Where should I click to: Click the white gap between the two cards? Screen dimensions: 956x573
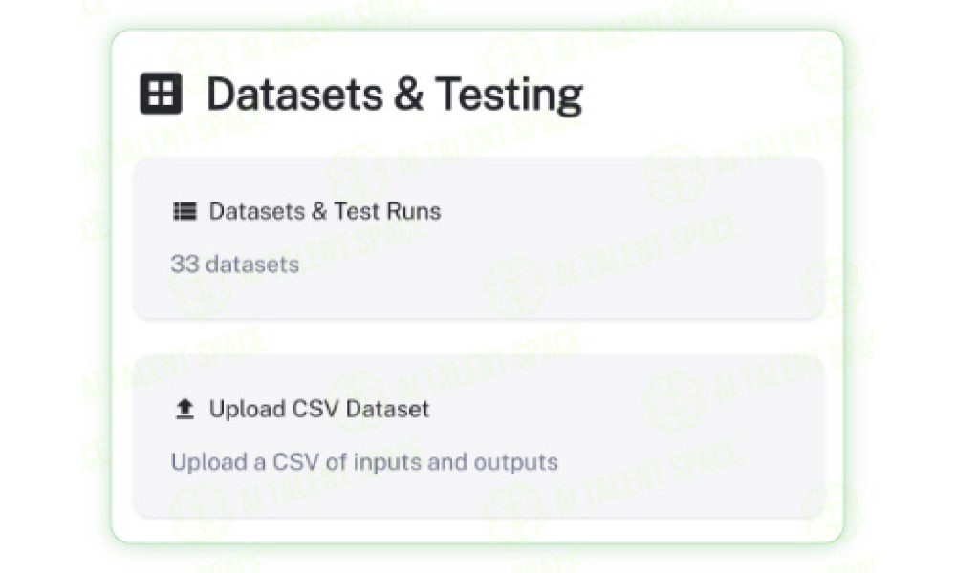coord(479,337)
